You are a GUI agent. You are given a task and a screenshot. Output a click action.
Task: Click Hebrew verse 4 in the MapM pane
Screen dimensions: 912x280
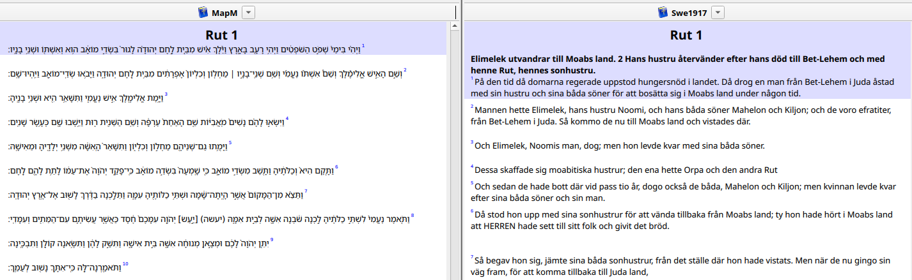pyautogui.click(x=148, y=121)
